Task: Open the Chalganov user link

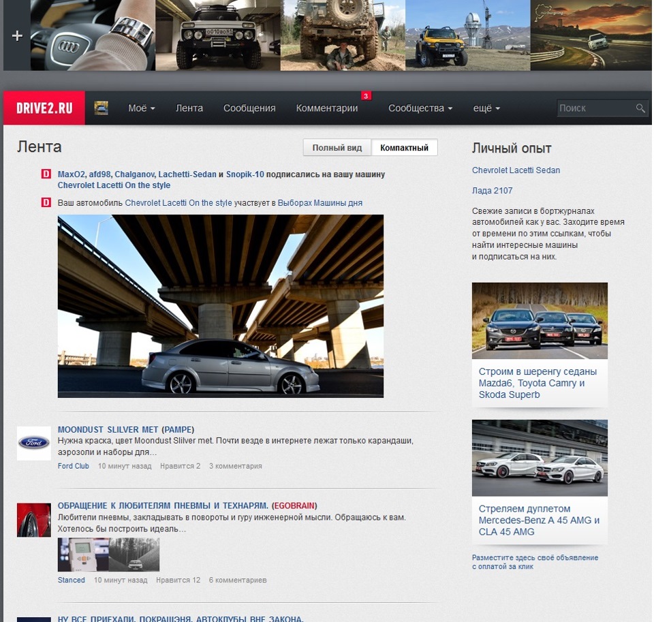Action: pyautogui.click(x=134, y=174)
